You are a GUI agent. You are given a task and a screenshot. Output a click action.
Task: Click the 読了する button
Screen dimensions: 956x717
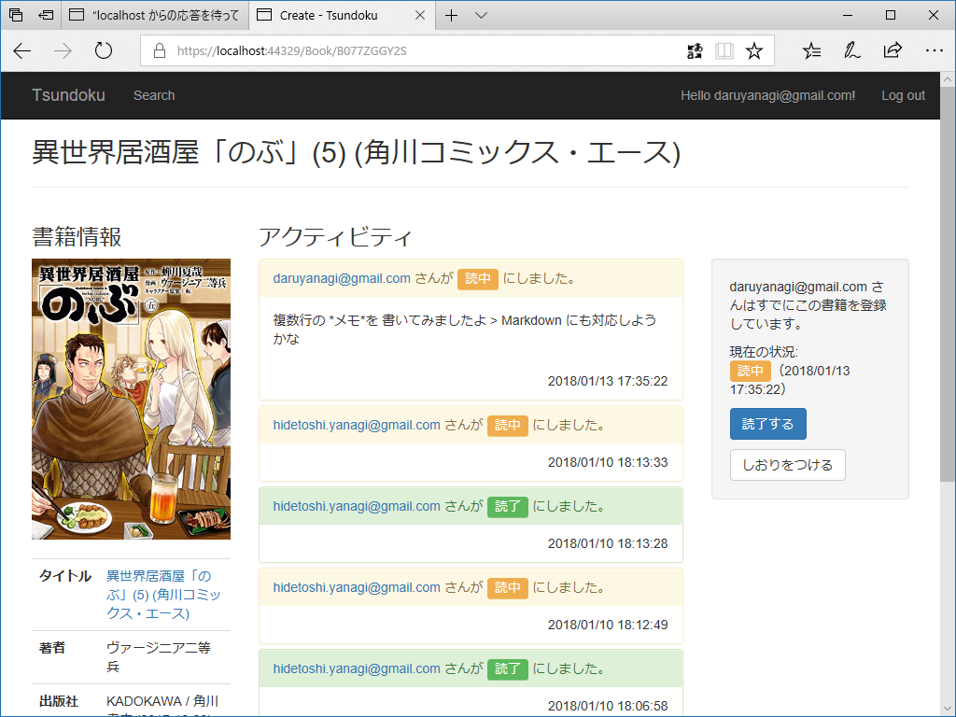click(767, 423)
